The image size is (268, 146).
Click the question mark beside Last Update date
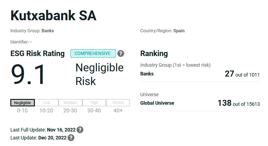click(71, 138)
